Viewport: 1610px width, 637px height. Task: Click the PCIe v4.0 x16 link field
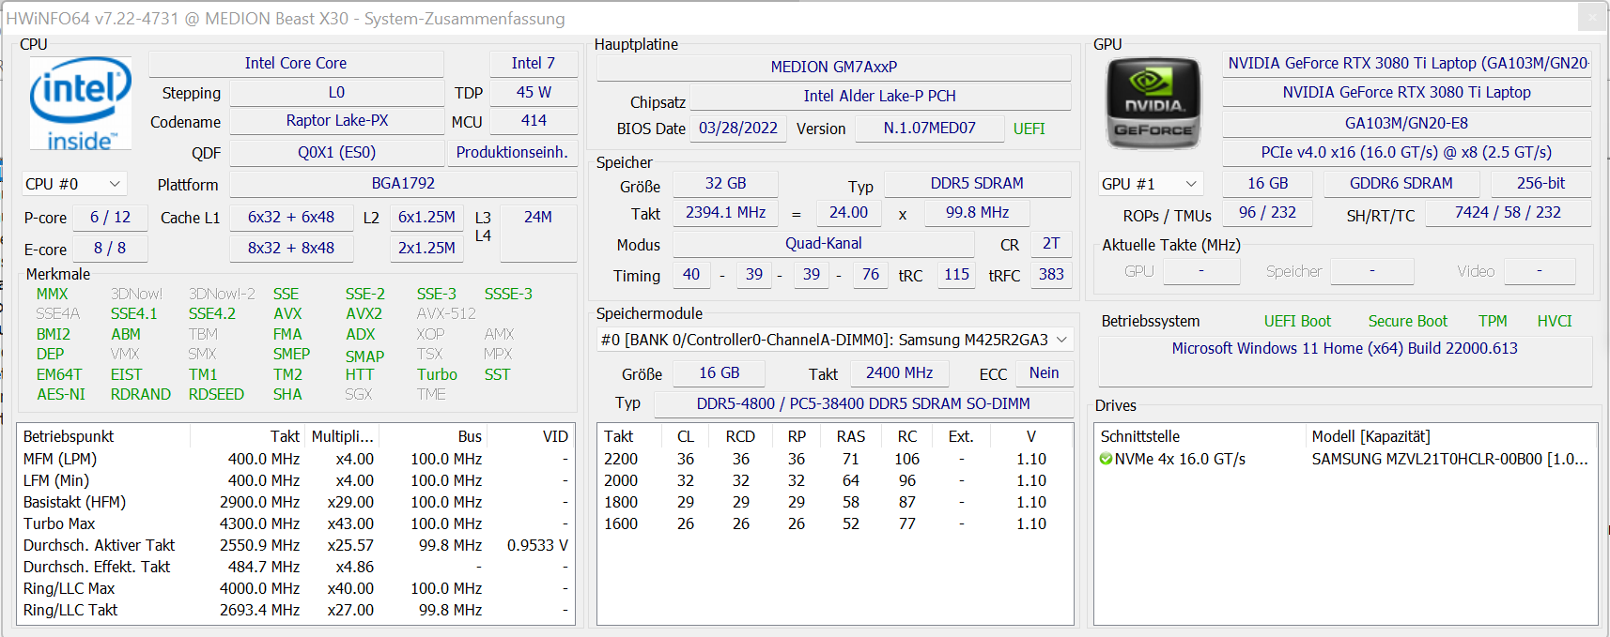[x=1407, y=152]
